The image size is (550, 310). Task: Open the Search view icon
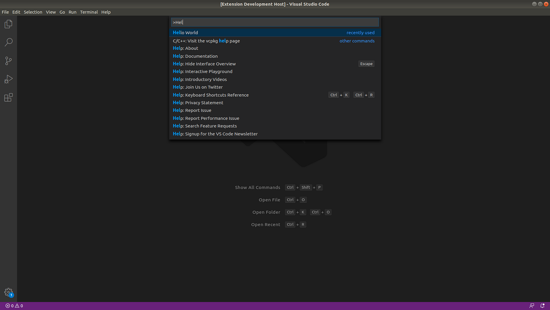coord(8,42)
